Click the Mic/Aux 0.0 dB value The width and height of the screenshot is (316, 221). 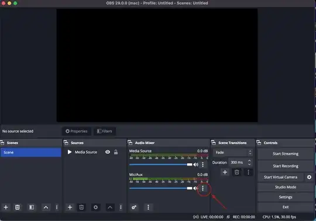click(202, 174)
